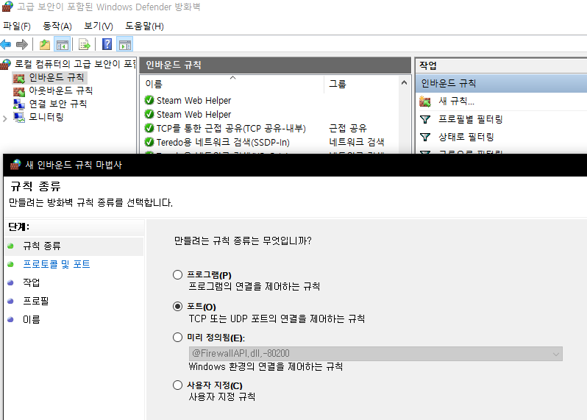The width and height of the screenshot is (587, 420).
Task: Click the Up one level folder icon
Action: [45, 45]
